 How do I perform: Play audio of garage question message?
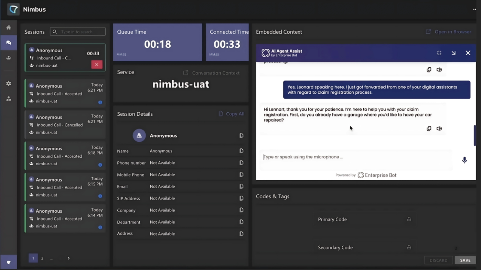439,128
